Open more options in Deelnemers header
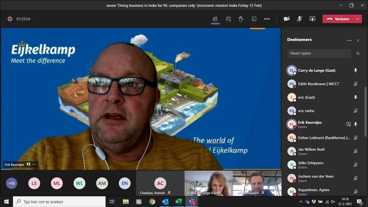The image size is (368, 207). point(349,40)
